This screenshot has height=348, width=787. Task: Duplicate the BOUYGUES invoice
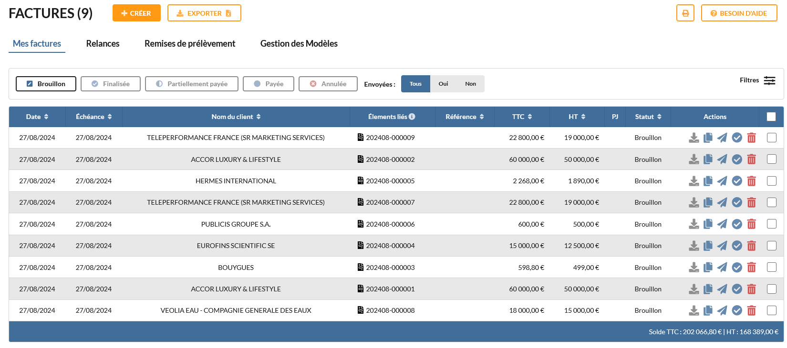(708, 268)
